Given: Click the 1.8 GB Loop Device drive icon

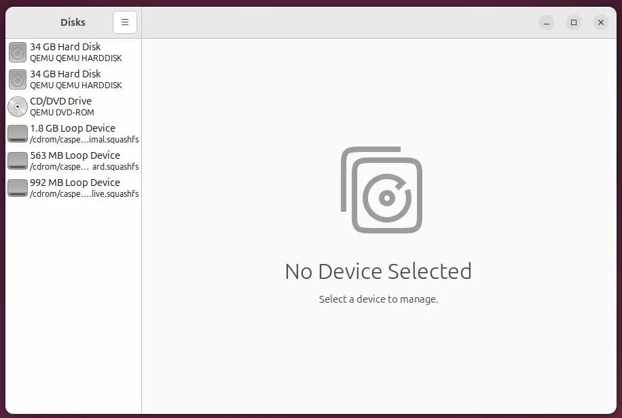Looking at the screenshot, I should pyautogui.click(x=18, y=134).
